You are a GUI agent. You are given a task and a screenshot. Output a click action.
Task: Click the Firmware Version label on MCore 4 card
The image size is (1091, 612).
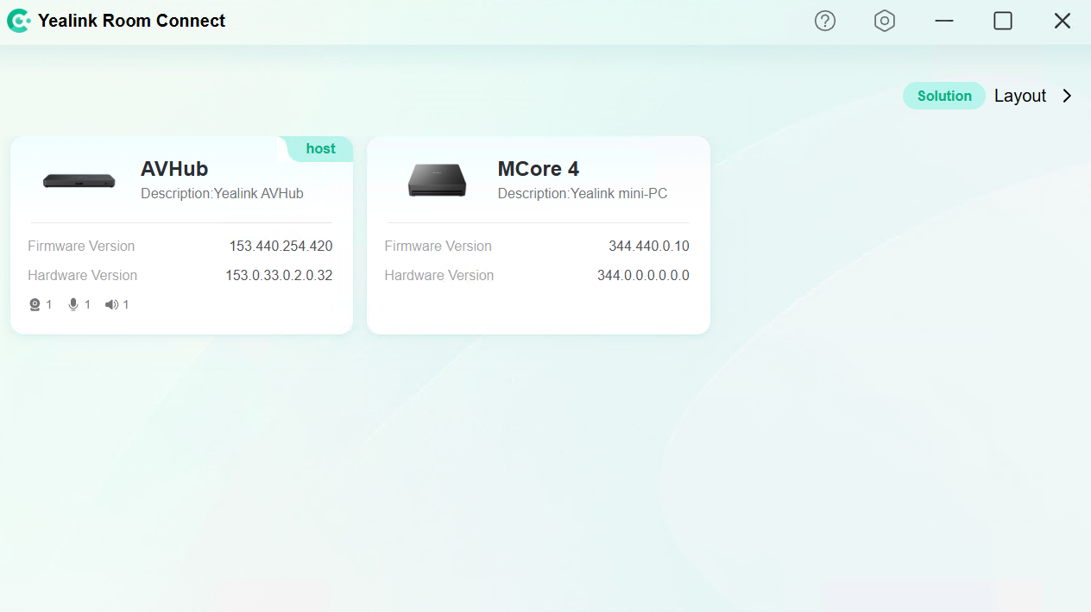click(x=438, y=246)
